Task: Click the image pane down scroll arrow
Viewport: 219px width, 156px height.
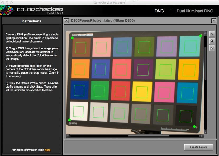Action: click(x=205, y=132)
